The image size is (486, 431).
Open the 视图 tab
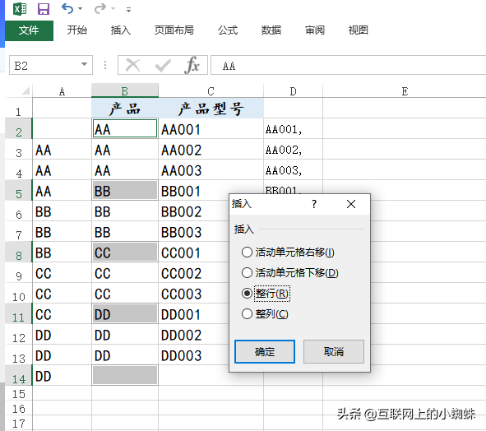click(358, 30)
